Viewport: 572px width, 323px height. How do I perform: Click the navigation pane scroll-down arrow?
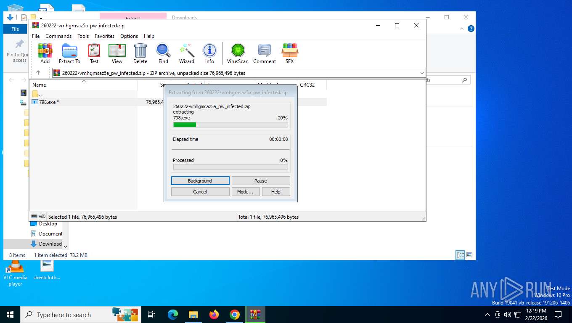click(x=65, y=246)
